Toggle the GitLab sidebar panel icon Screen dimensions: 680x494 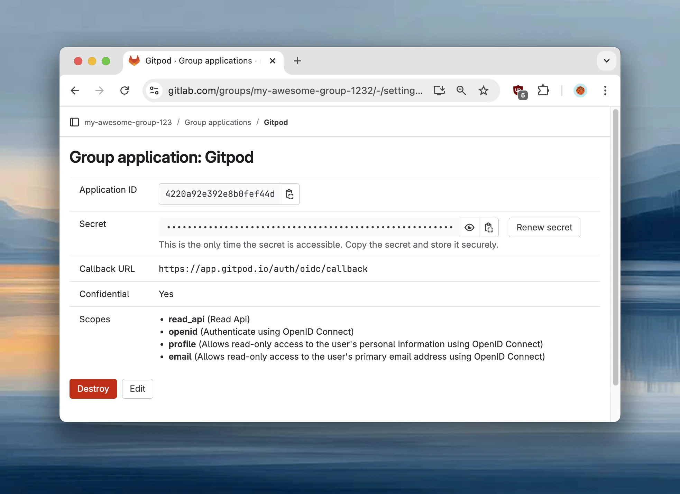click(x=74, y=122)
